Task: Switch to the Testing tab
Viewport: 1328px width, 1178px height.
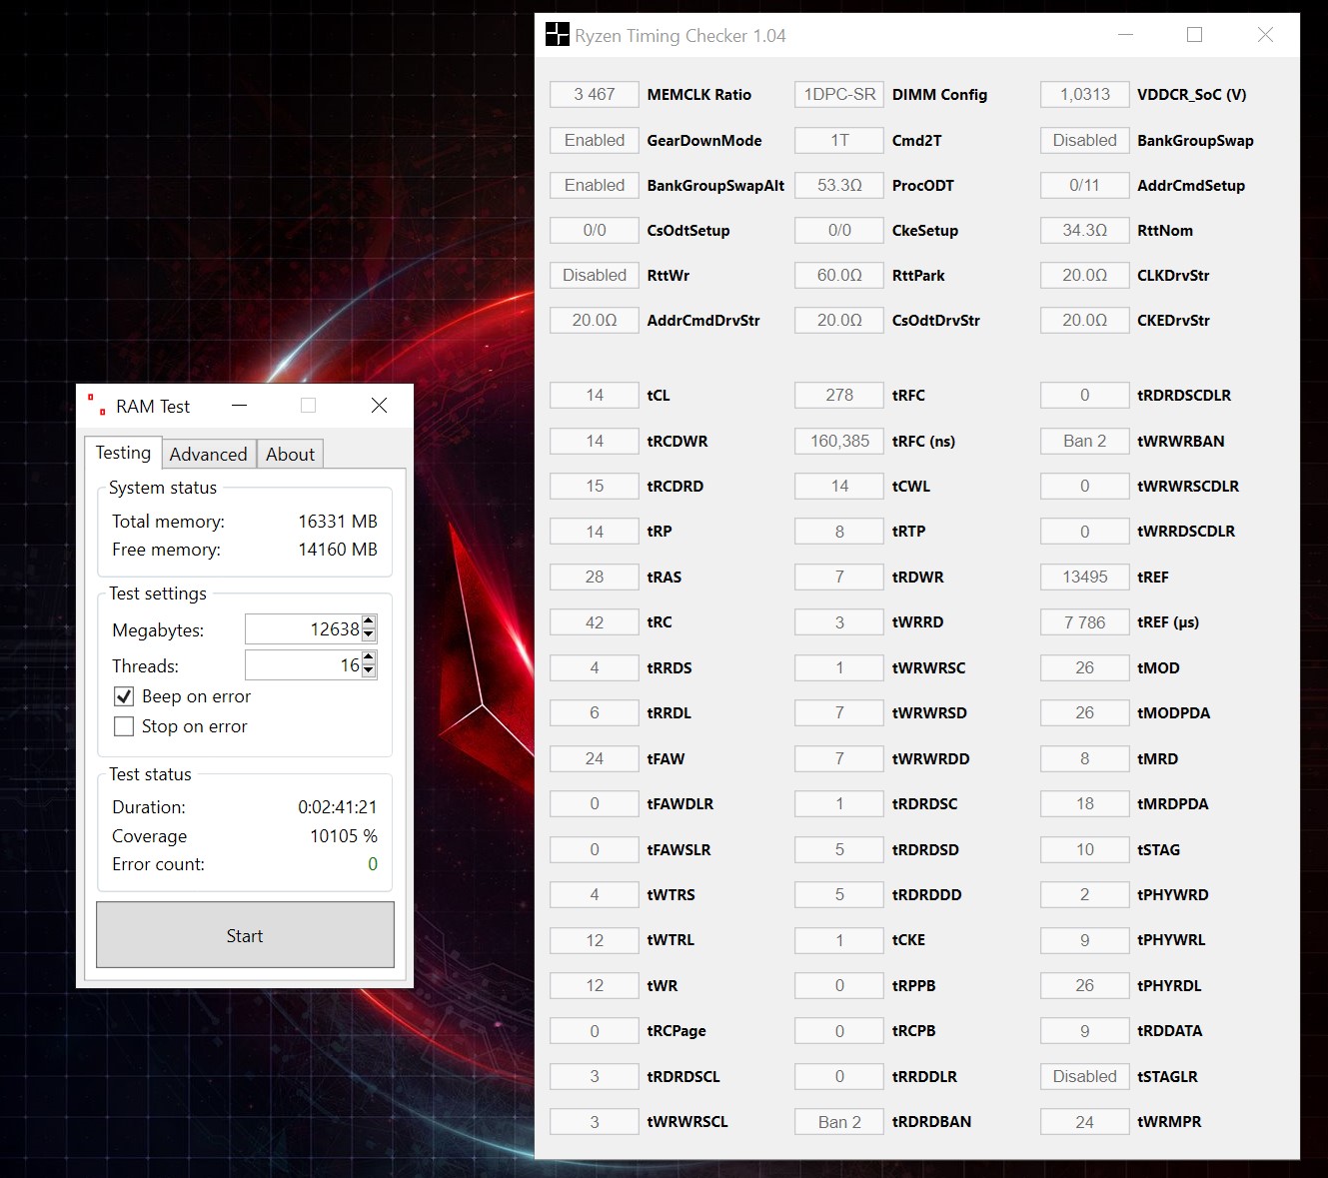Action: click(123, 453)
